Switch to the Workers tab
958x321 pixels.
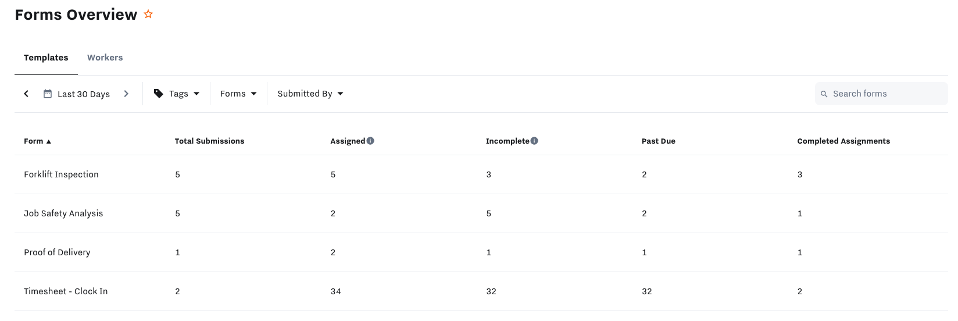pyautogui.click(x=105, y=58)
